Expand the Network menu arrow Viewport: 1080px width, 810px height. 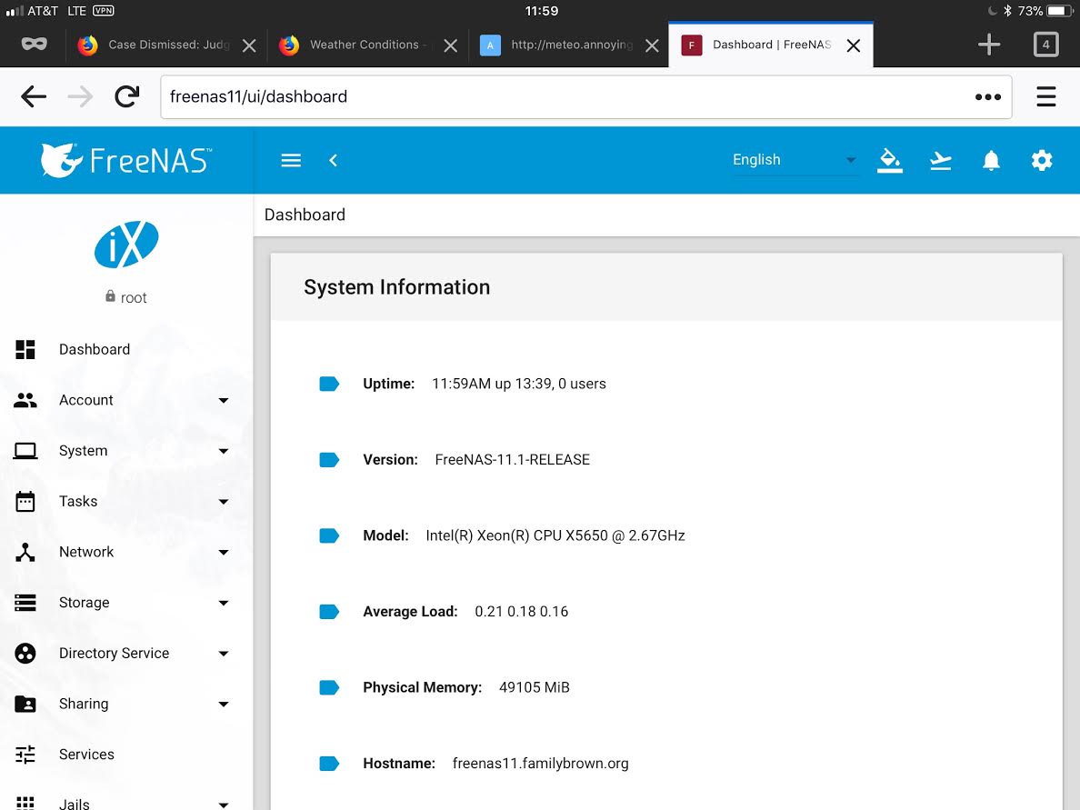click(x=223, y=553)
